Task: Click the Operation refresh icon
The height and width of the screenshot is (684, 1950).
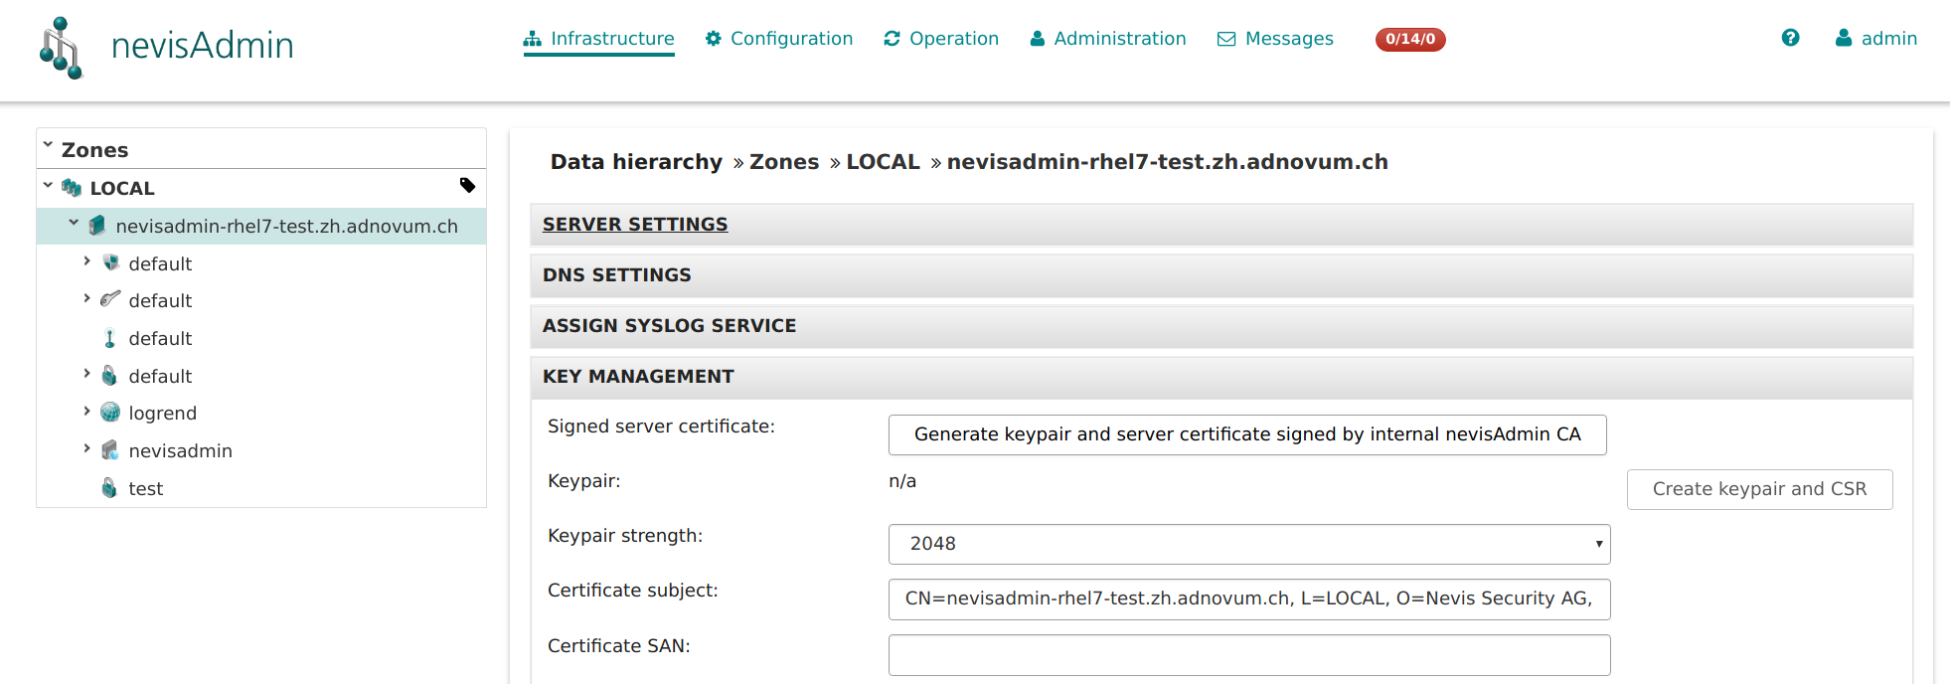Action: 893,39
